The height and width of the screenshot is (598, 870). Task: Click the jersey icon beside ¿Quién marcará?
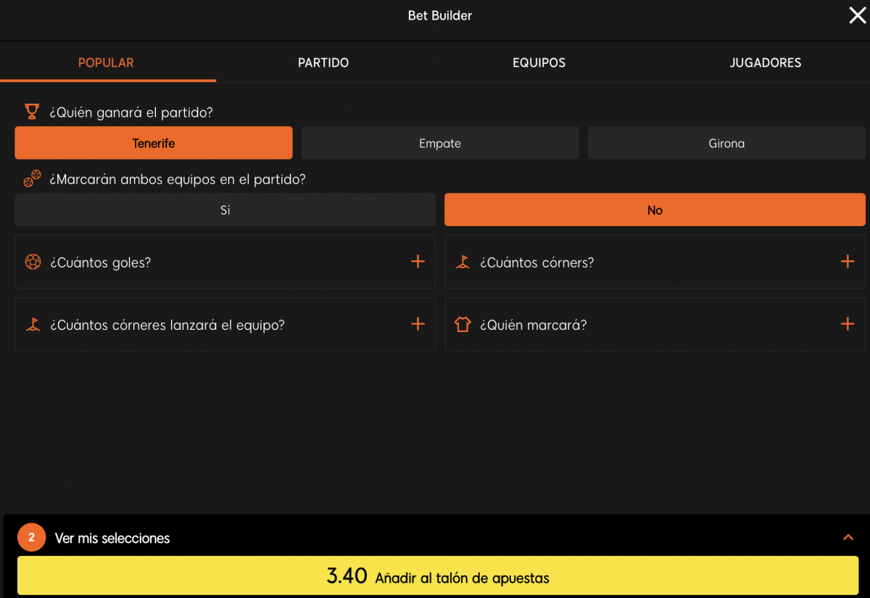pos(463,324)
